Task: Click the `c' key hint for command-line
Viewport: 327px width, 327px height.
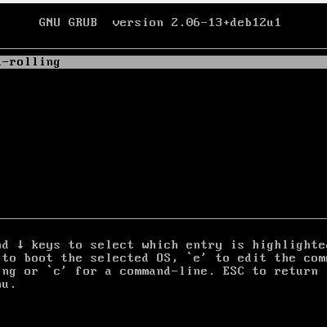Action: click(x=57, y=271)
